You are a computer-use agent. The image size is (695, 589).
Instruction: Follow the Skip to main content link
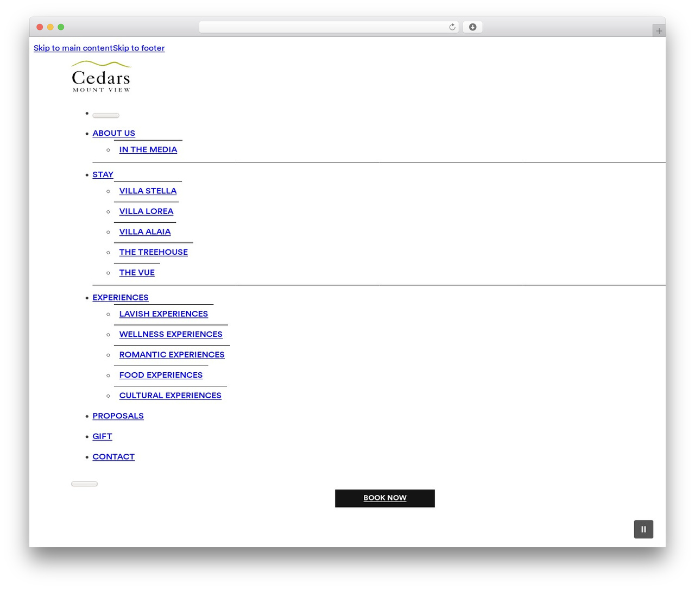point(73,48)
